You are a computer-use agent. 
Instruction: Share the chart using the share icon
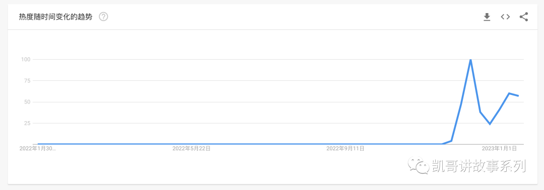coord(523,17)
